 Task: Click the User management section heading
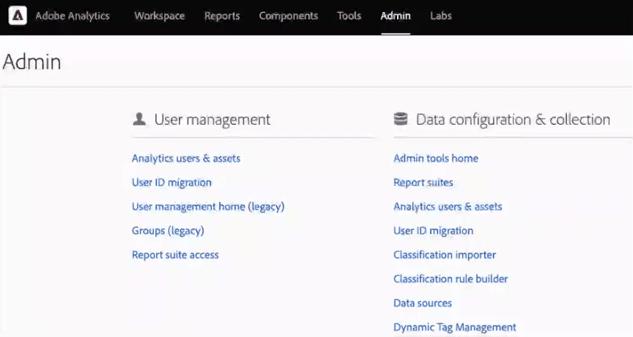(213, 119)
